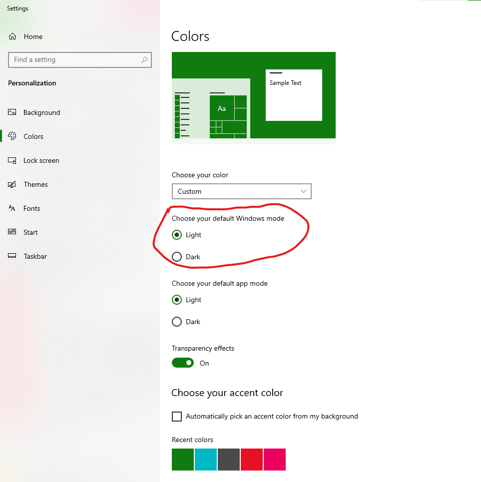The height and width of the screenshot is (482, 481).
Task: Click the Personalization heading text
Action: point(32,83)
